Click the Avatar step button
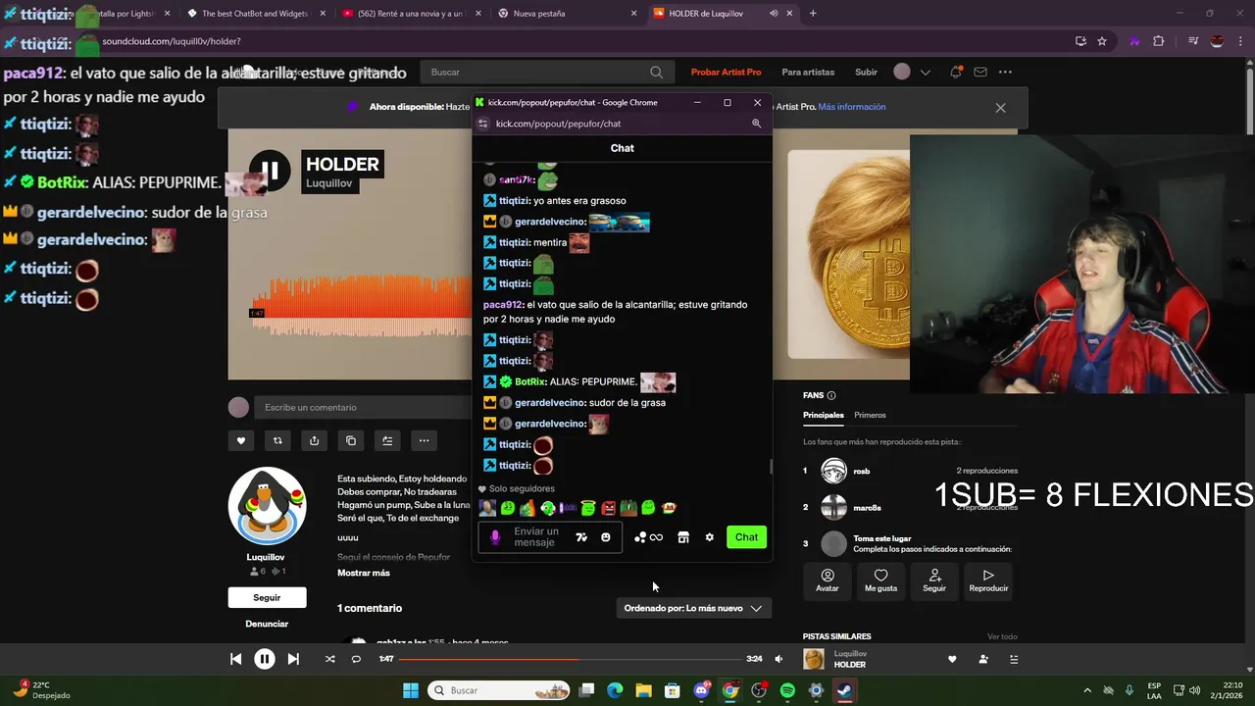Viewport: 1255px width, 706px height. click(x=828, y=580)
